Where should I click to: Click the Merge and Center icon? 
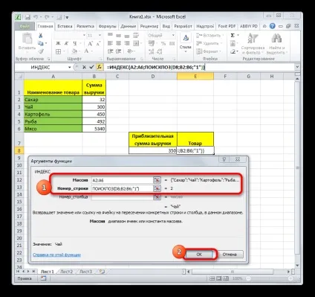click(136, 43)
